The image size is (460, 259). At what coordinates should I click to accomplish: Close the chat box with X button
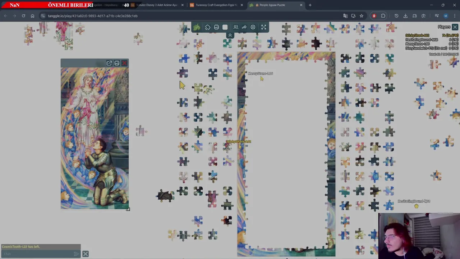[x=85, y=254]
